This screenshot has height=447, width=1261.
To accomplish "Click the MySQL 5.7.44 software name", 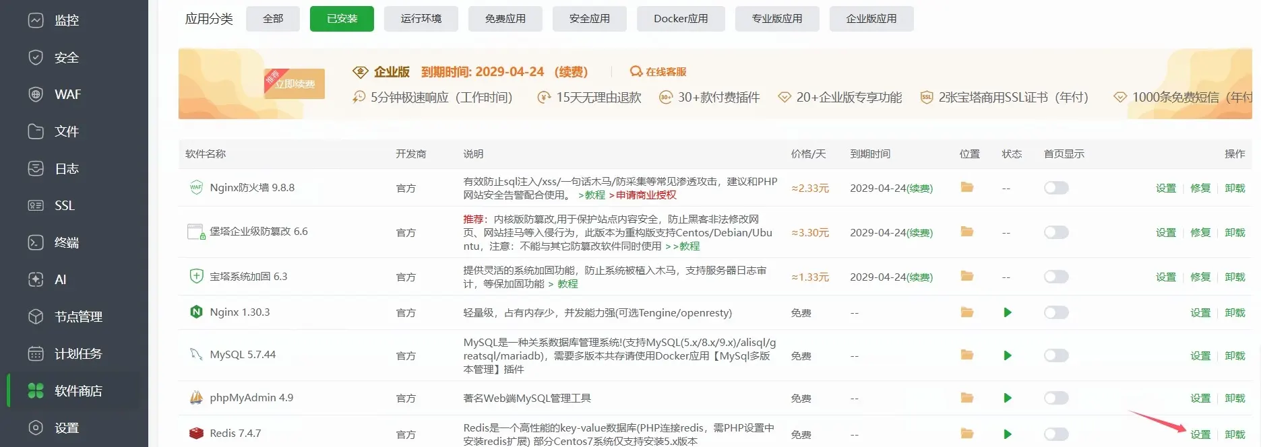I will (x=243, y=354).
